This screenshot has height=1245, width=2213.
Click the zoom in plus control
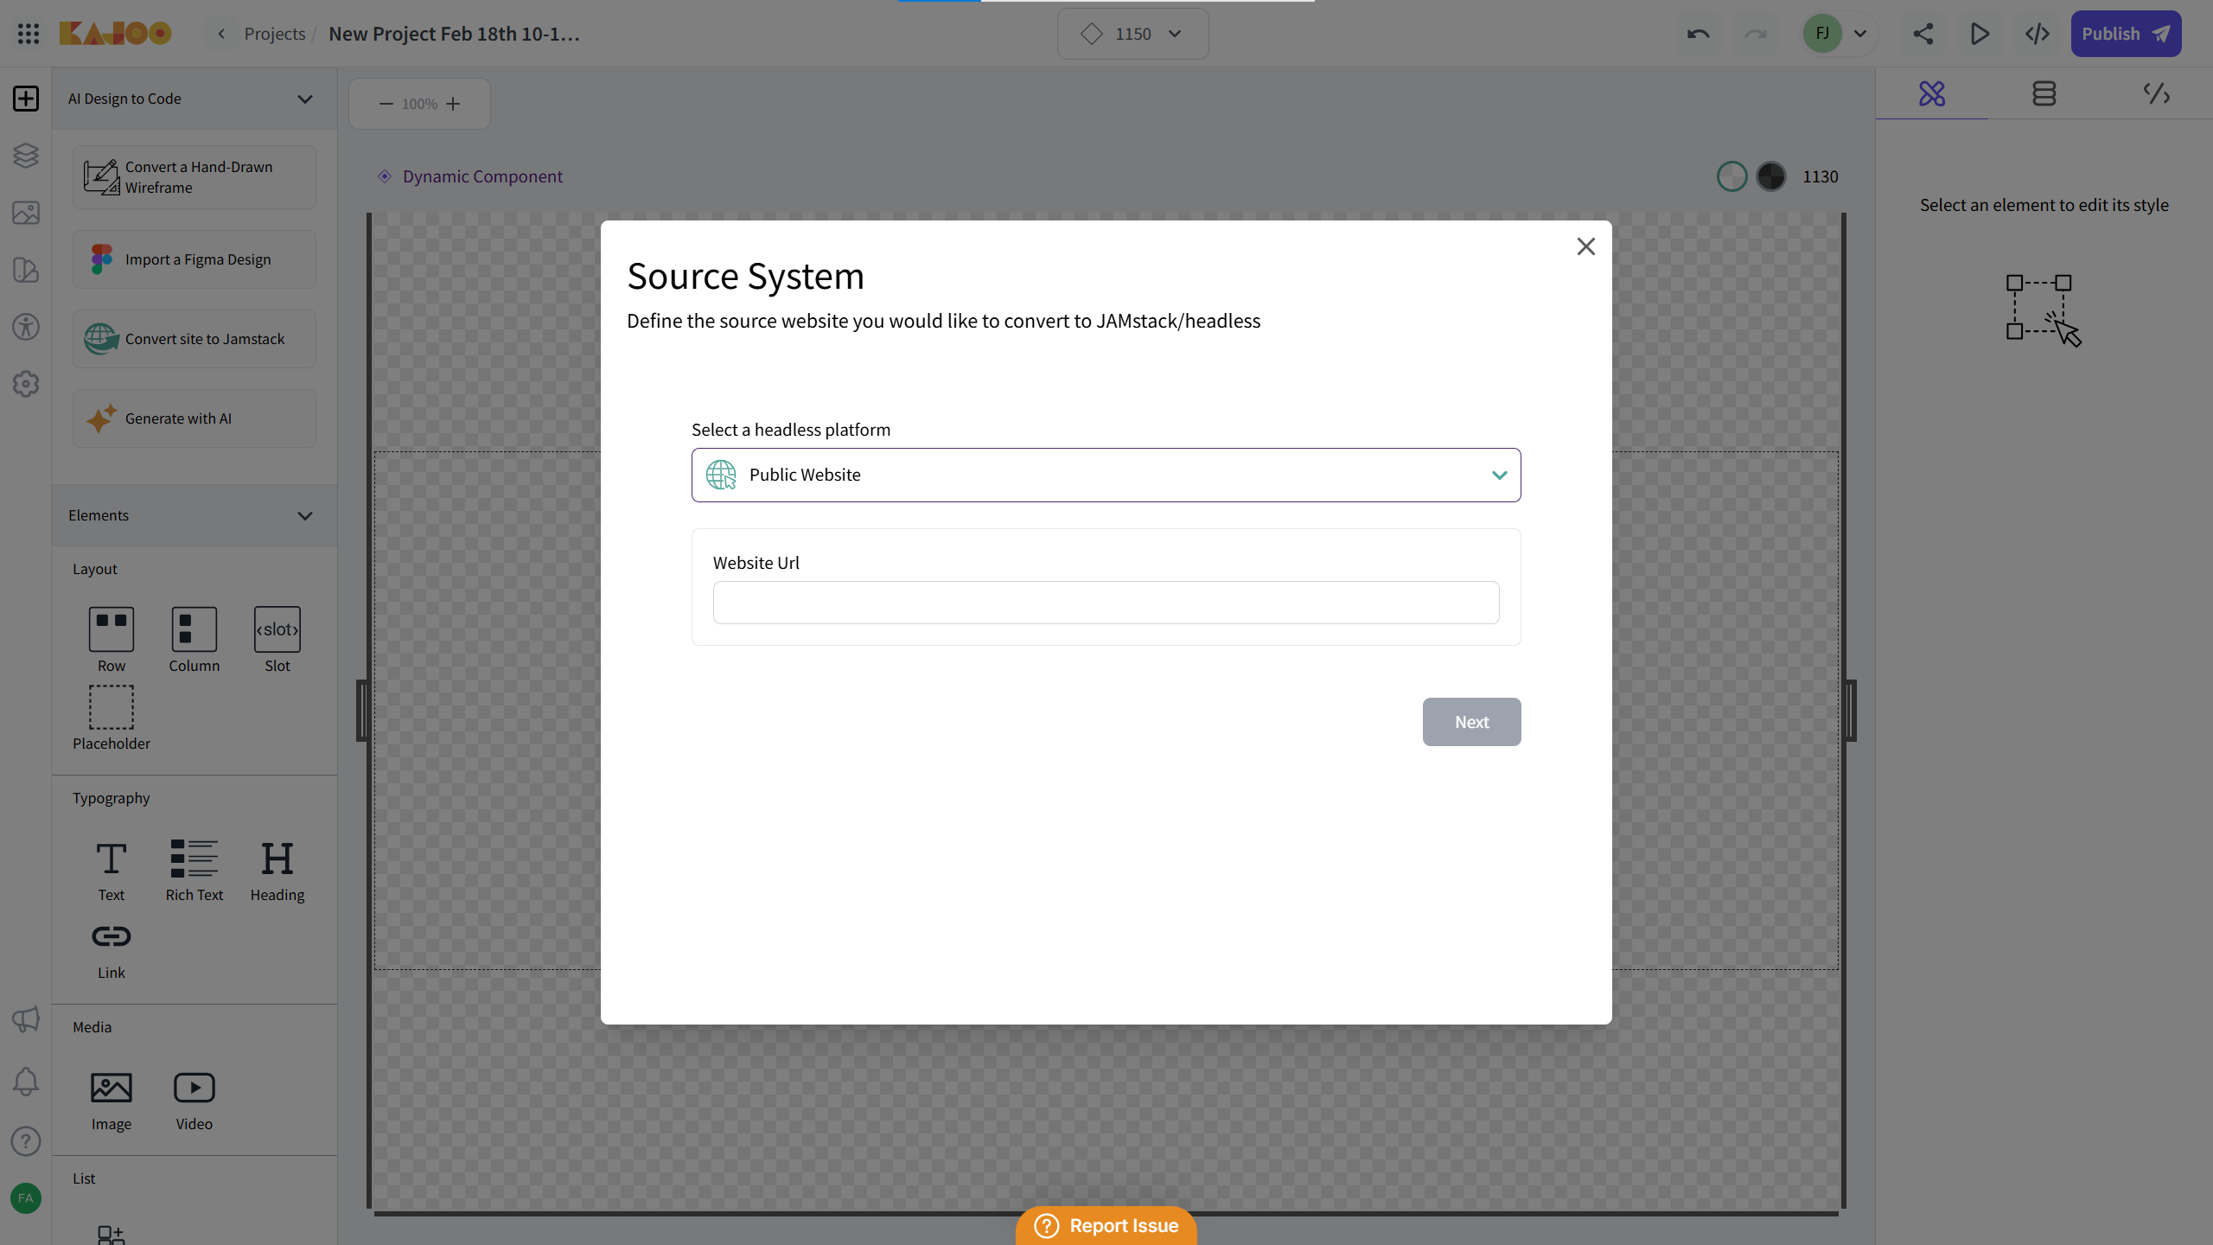(453, 104)
